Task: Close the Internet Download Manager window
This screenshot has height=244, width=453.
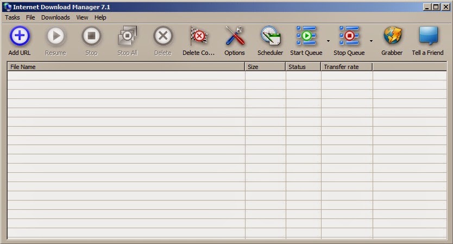Action: [446, 7]
